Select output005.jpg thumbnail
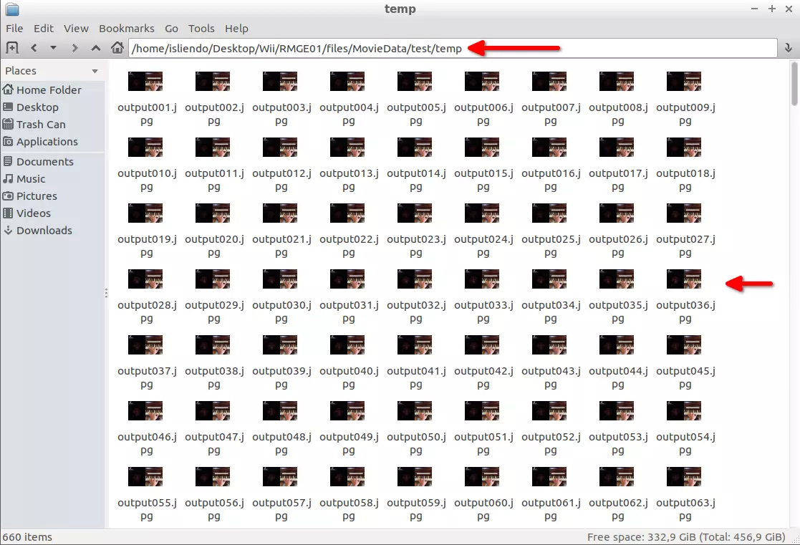The width and height of the screenshot is (800, 545). [x=415, y=81]
